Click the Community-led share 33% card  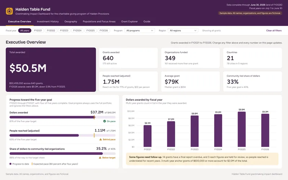coord(253,81)
